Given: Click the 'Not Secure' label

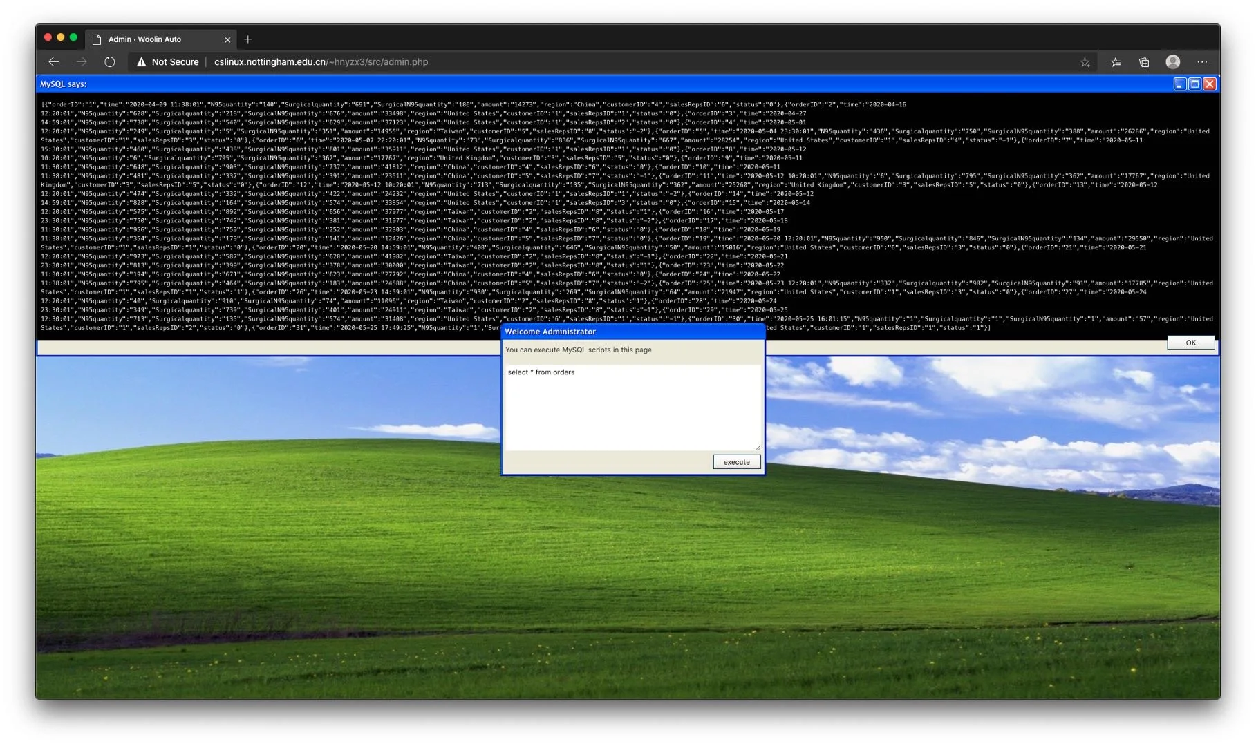Looking at the screenshot, I should point(175,62).
